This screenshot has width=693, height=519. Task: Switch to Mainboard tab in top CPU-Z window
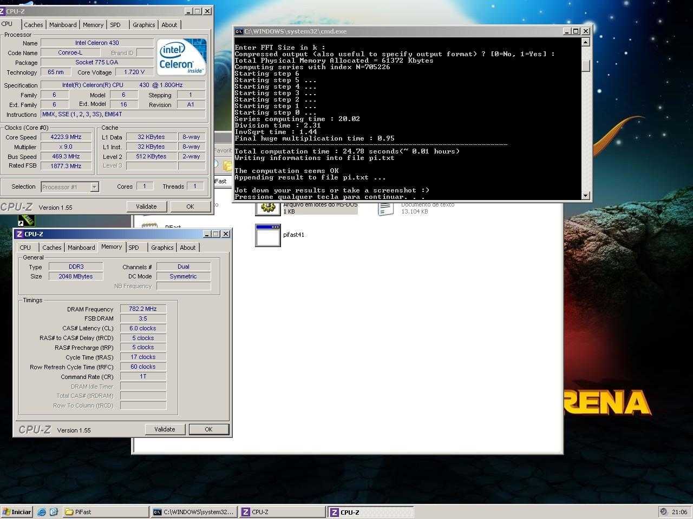pyautogui.click(x=63, y=25)
